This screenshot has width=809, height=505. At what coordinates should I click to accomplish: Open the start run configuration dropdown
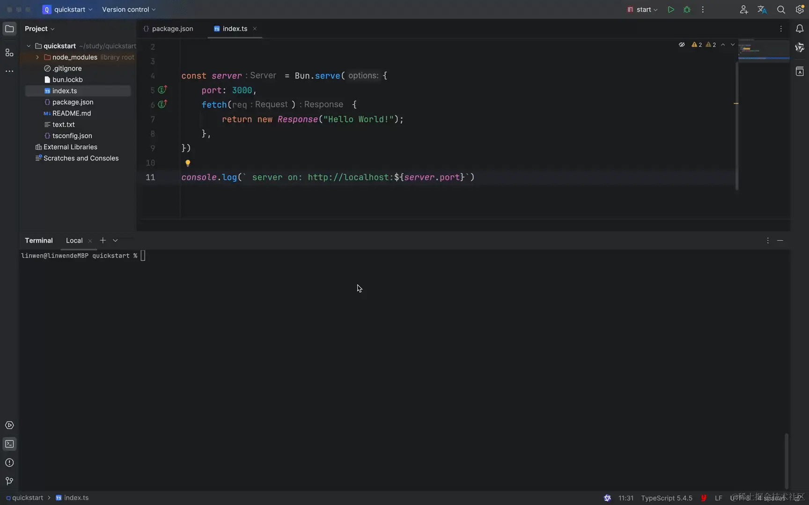642,9
